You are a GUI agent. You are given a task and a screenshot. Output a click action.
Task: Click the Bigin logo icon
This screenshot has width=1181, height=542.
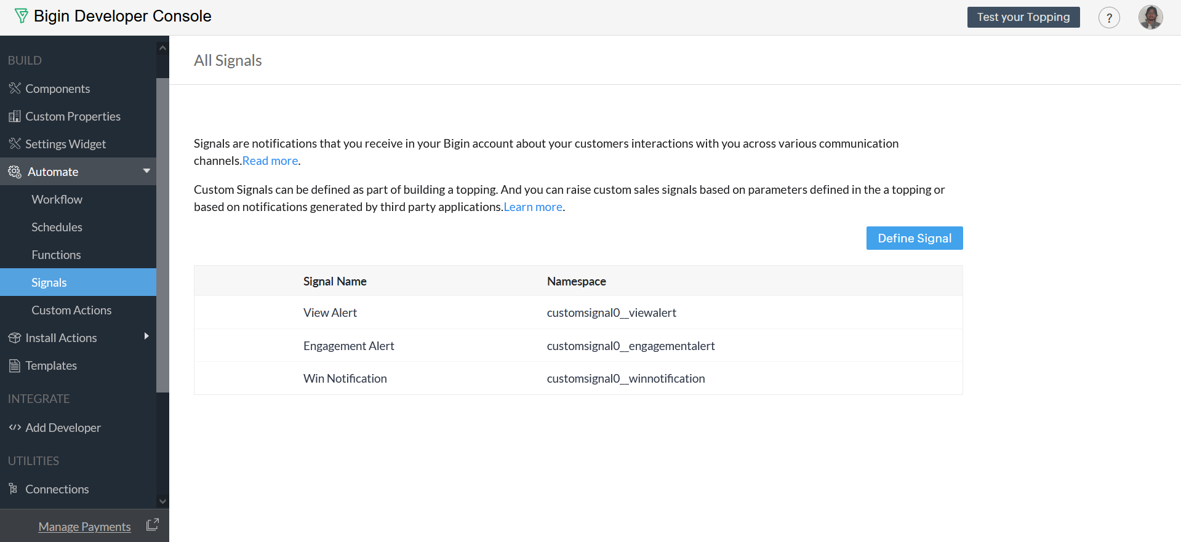coord(21,16)
